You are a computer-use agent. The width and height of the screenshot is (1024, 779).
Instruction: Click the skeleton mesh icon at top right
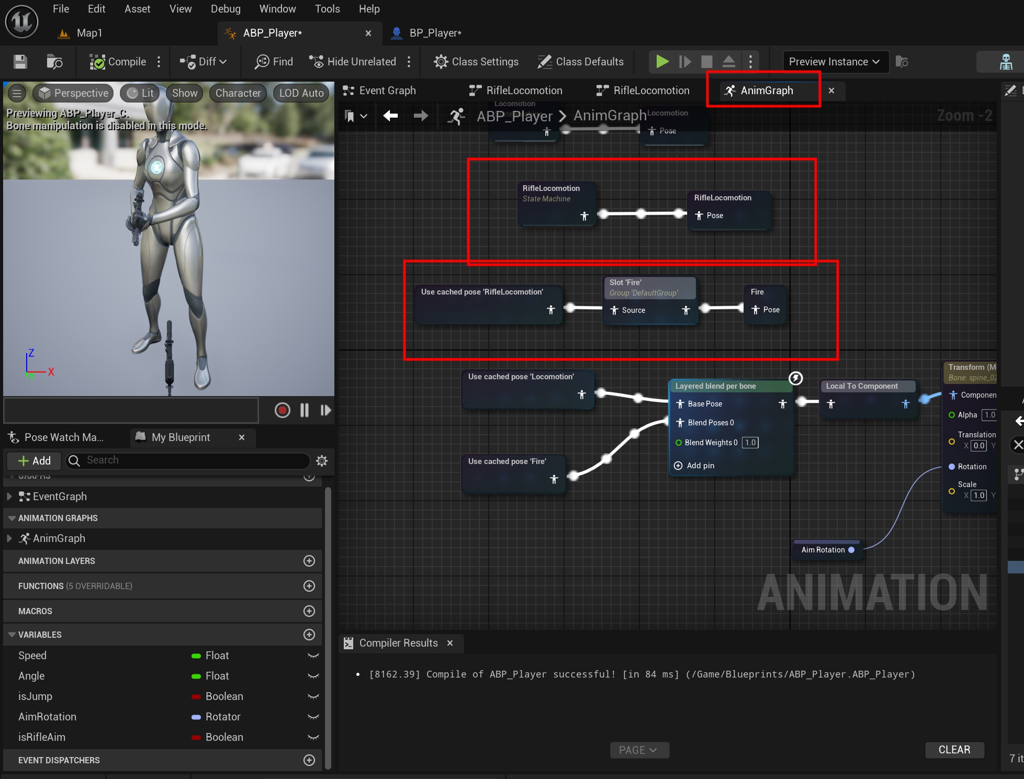pyautogui.click(x=1006, y=62)
